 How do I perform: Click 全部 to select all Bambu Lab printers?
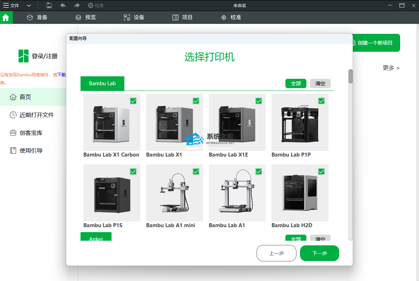296,83
